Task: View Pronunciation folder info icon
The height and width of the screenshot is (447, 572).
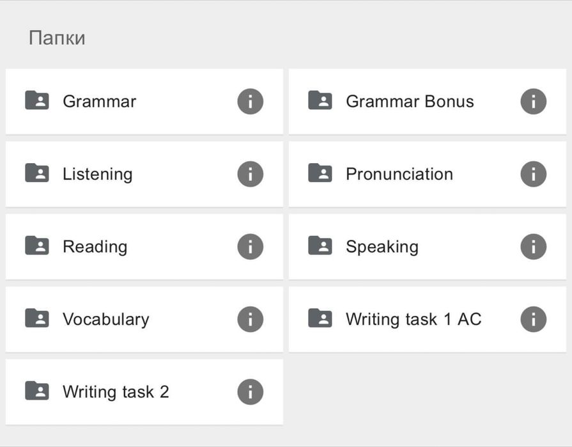Action: 533,174
